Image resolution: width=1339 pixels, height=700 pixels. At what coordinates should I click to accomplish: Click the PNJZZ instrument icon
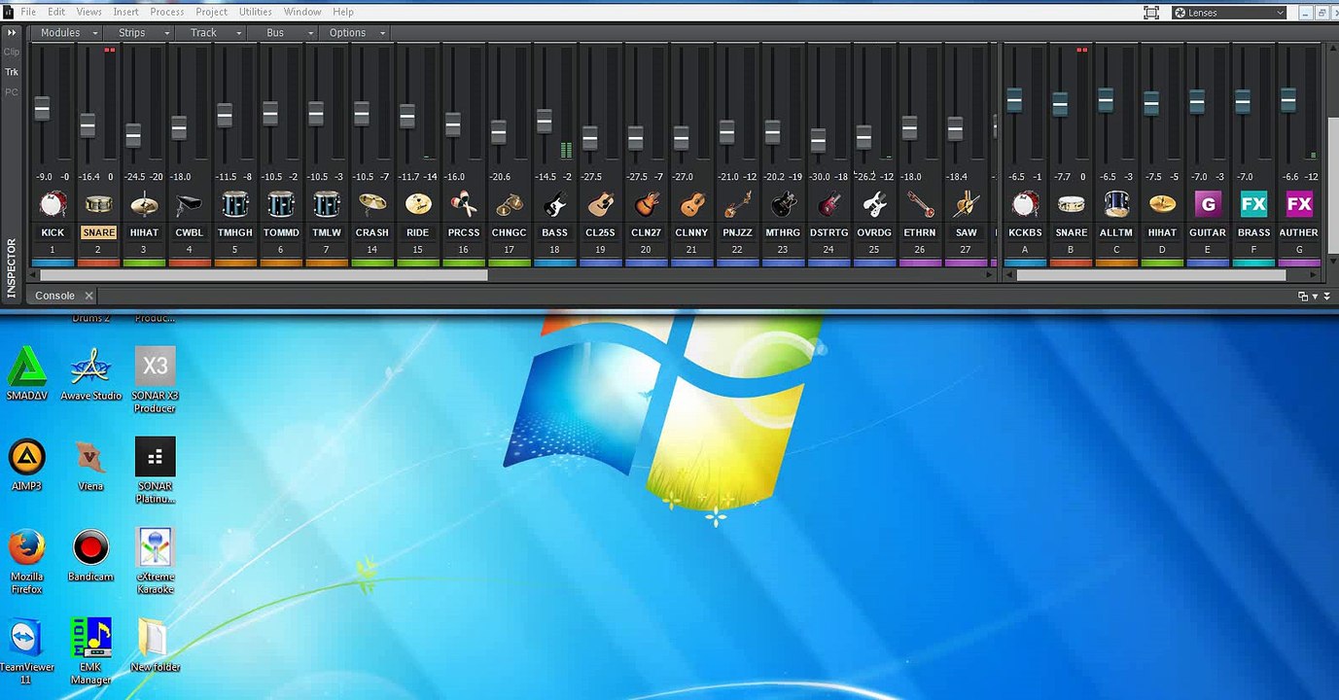click(x=738, y=204)
